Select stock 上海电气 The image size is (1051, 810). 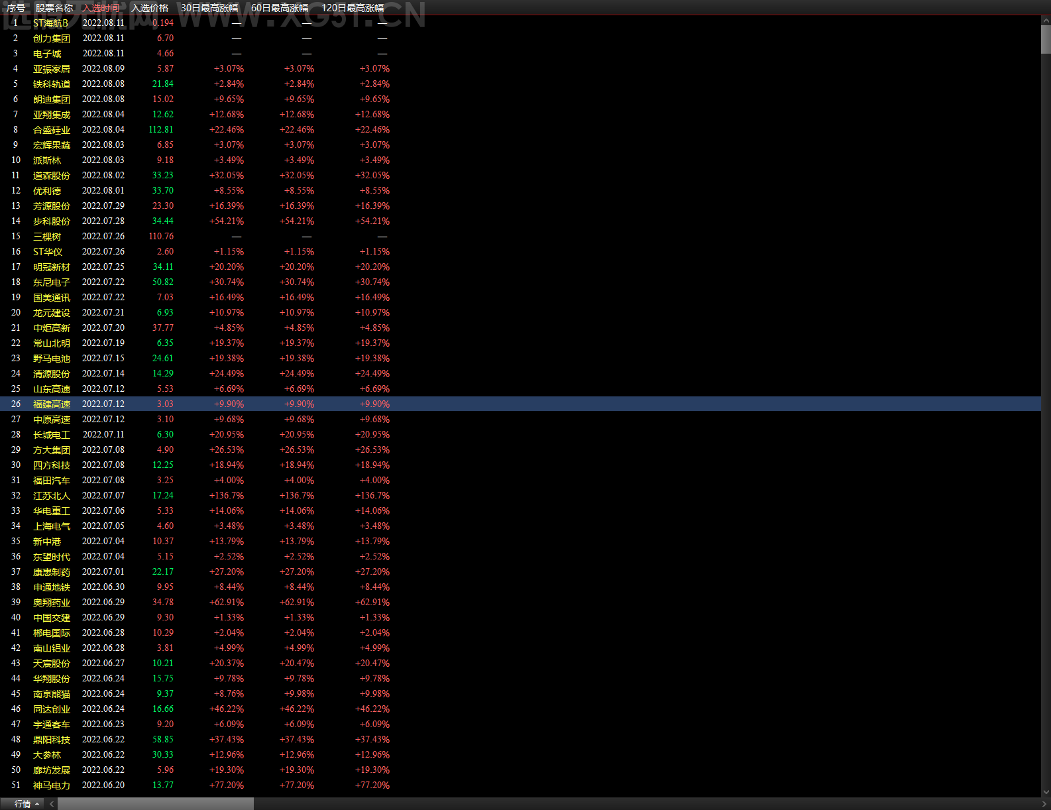click(52, 526)
